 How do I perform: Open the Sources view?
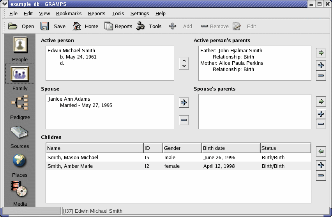[x=20, y=133]
